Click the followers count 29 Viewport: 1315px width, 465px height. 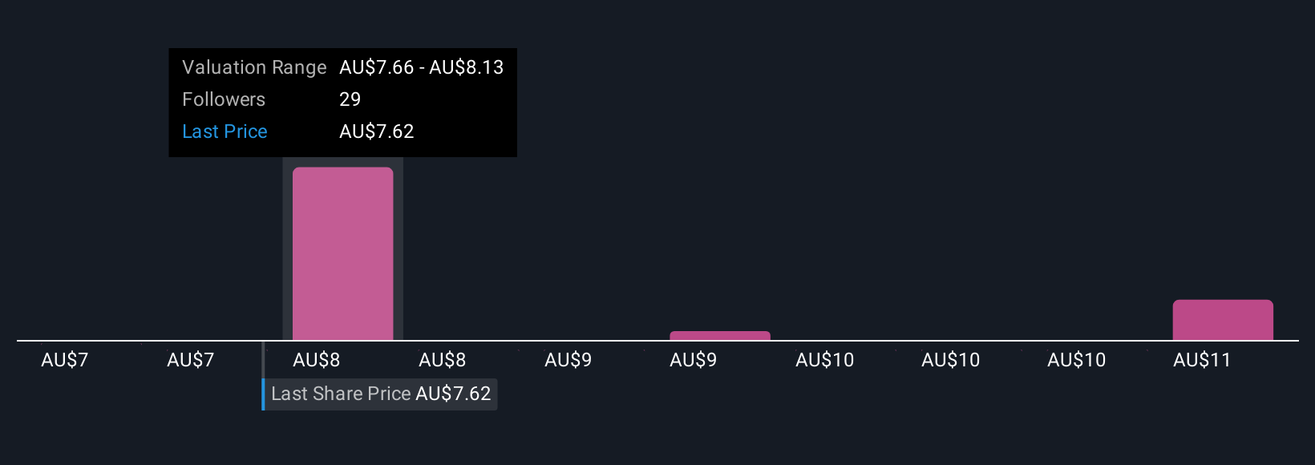(x=350, y=99)
